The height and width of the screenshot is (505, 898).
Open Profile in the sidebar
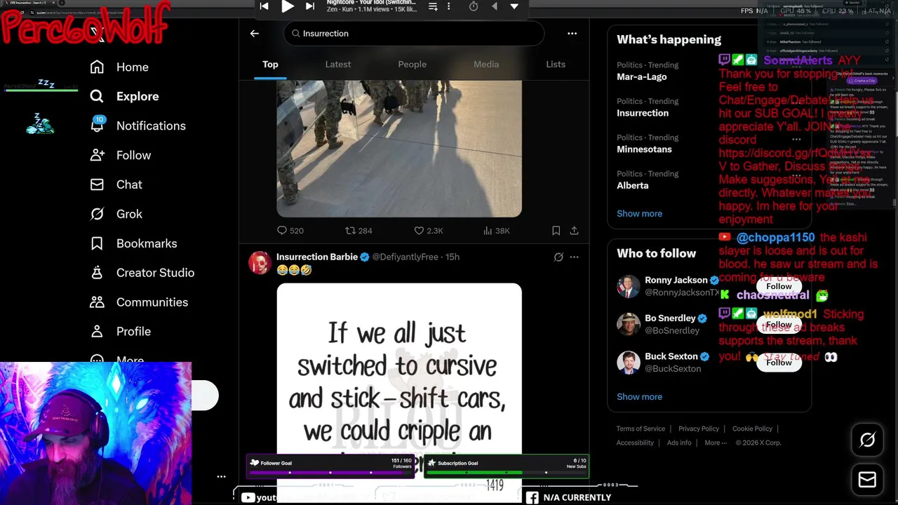pyautogui.click(x=120, y=332)
